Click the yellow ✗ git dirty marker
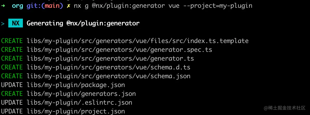Image resolution: width=310 pixels, height=115 pixels. coord(68,6)
